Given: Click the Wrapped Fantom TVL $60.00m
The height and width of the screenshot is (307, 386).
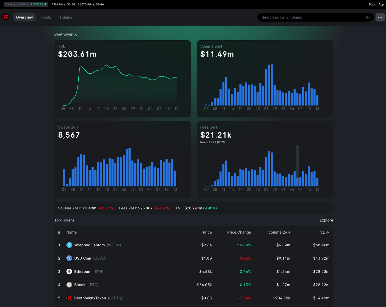Looking at the screenshot, I should click(321, 245).
